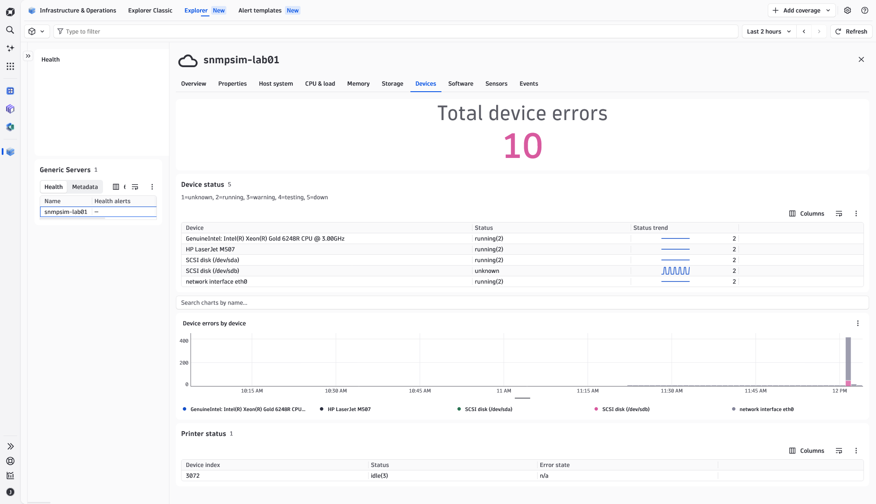This screenshot has height=504, width=876.
Task: Open line wrap icon in Printer status table
Action: [x=839, y=451]
